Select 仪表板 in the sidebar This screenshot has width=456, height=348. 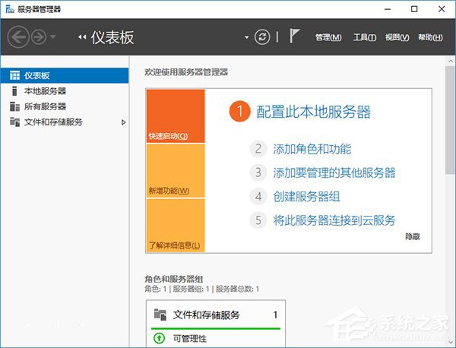65,75
